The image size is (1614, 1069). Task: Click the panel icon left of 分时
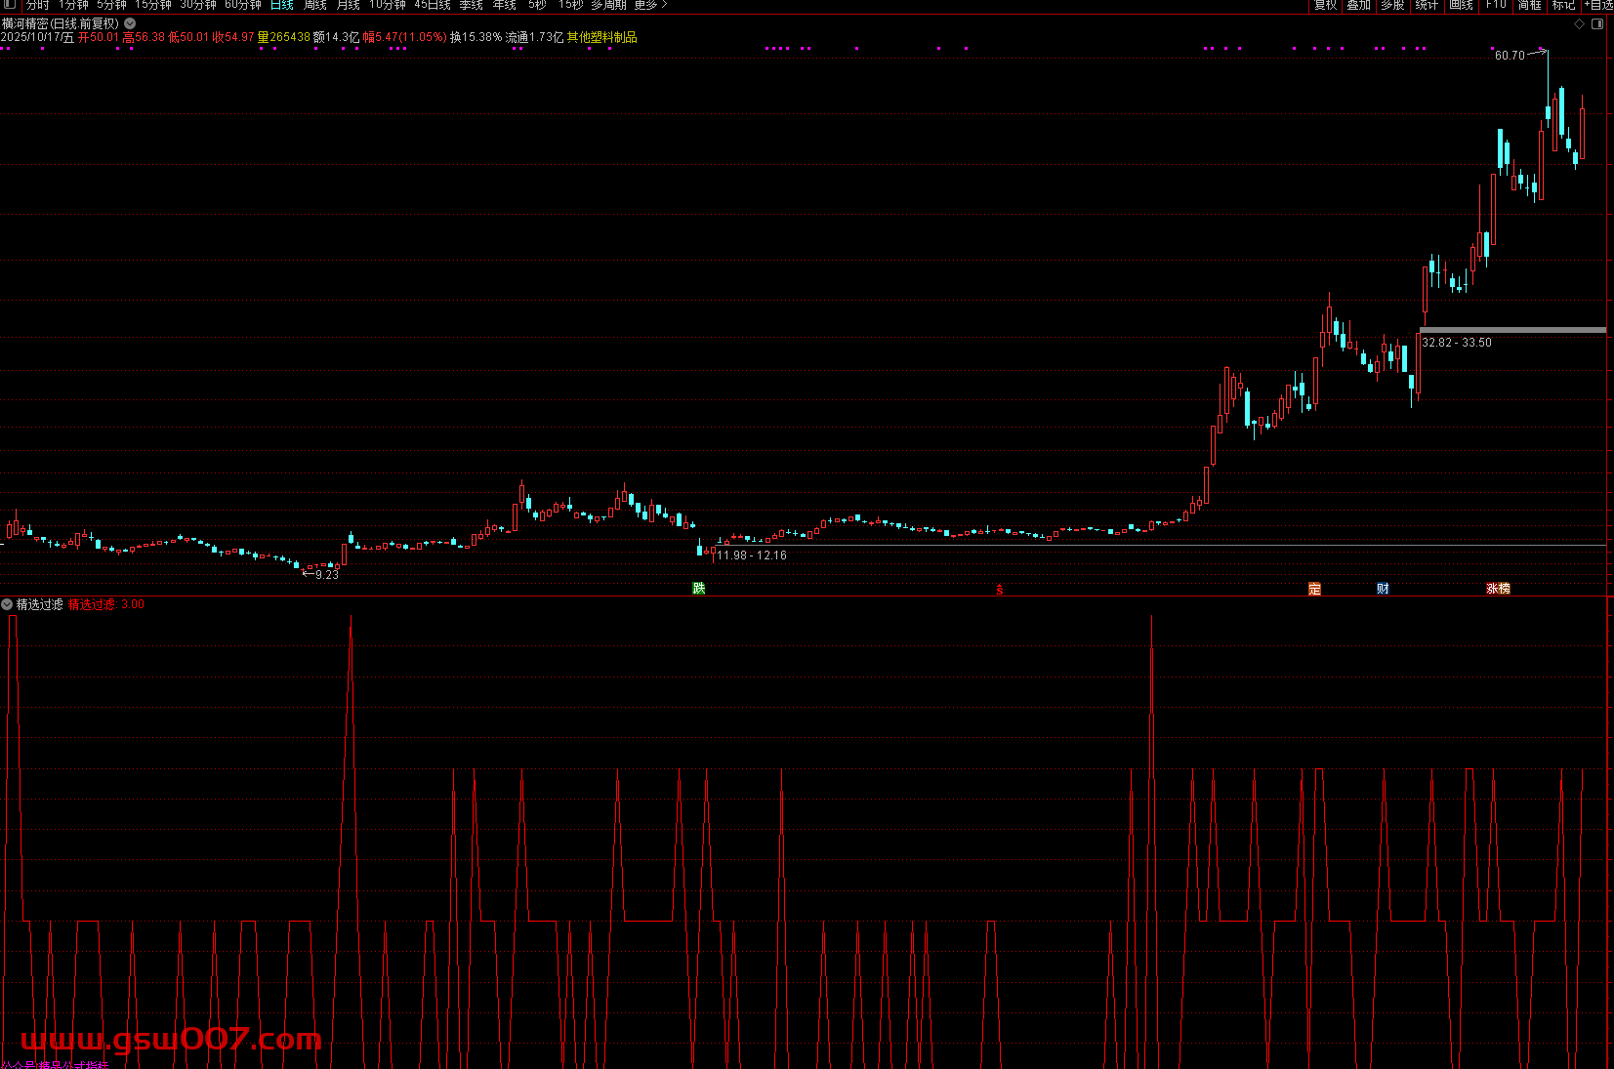click(x=9, y=5)
